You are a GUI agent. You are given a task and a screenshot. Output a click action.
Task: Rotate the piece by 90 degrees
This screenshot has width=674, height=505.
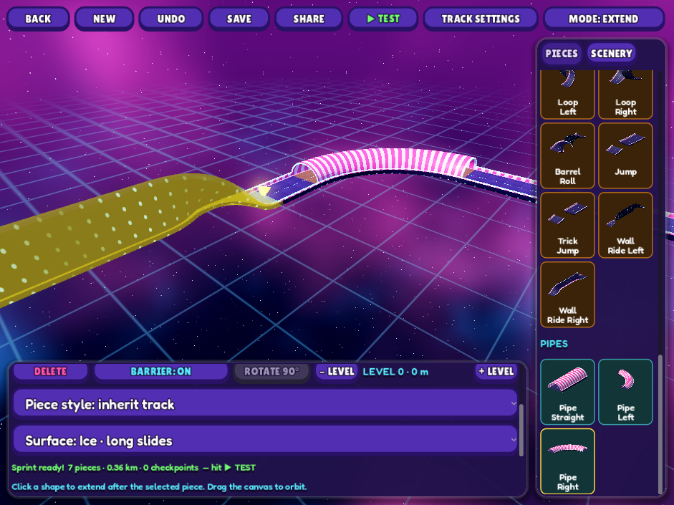pyautogui.click(x=271, y=371)
